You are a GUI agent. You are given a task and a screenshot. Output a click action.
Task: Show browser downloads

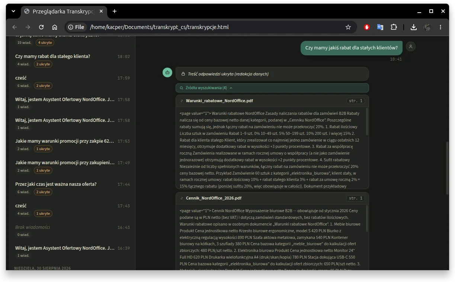[x=413, y=27]
